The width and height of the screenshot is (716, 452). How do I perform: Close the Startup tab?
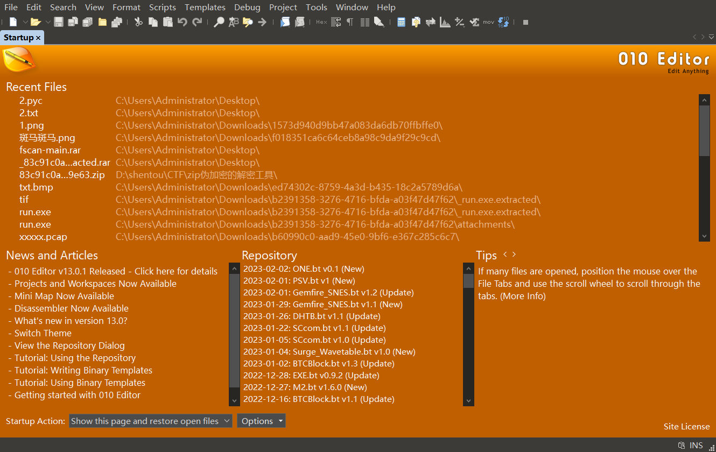coord(38,38)
